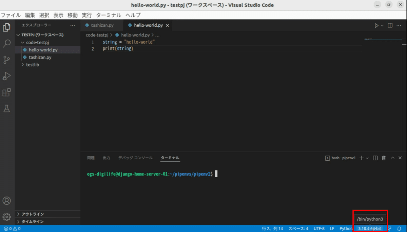Open the Source Control view
The image size is (407, 232).
click(x=6, y=60)
